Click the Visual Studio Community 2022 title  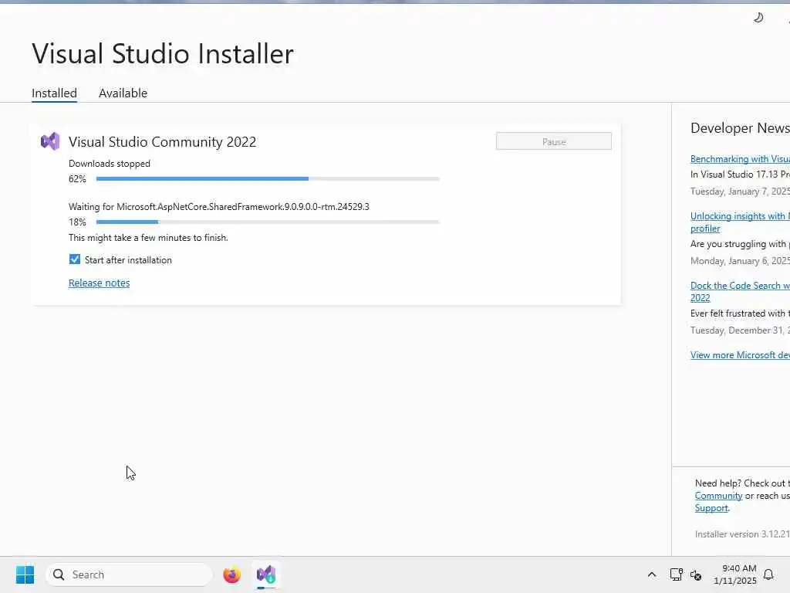162,142
